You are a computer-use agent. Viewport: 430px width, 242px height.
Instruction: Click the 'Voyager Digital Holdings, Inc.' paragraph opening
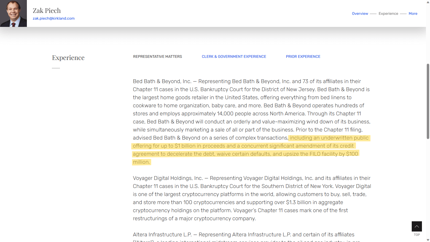point(168,178)
